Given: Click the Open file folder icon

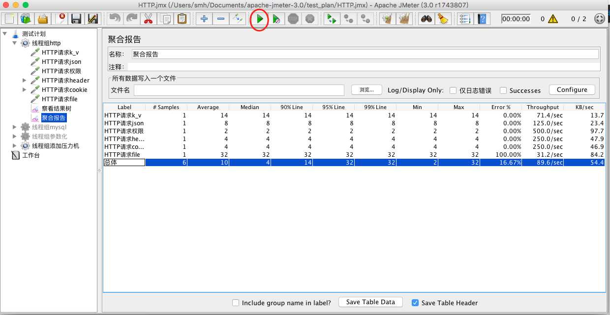Looking at the screenshot, I should pyautogui.click(x=43, y=19).
